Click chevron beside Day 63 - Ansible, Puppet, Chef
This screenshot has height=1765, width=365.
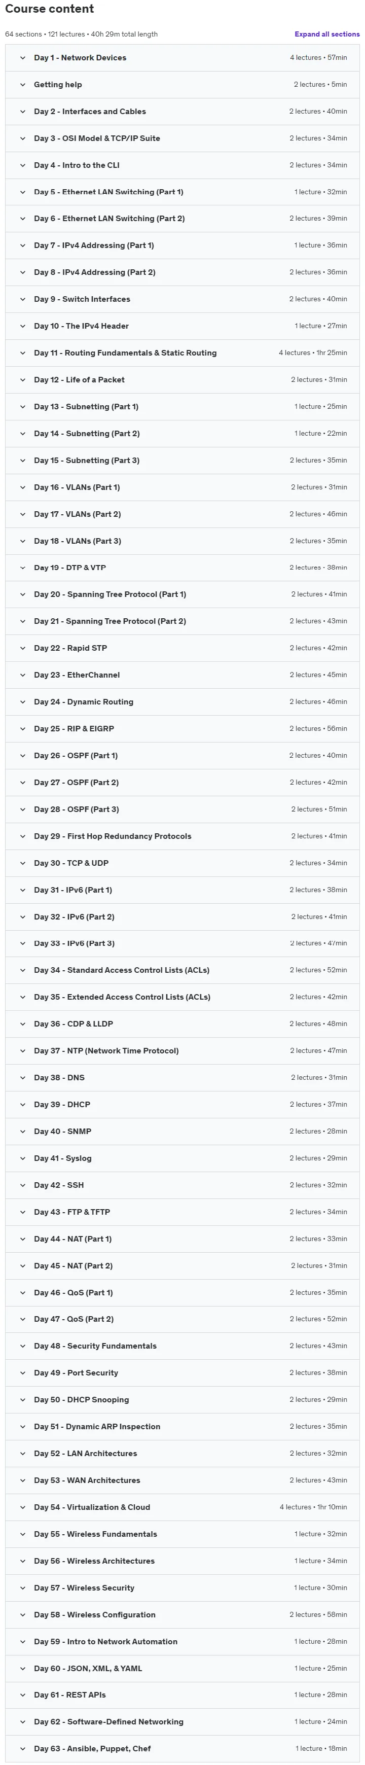pos(23,1748)
